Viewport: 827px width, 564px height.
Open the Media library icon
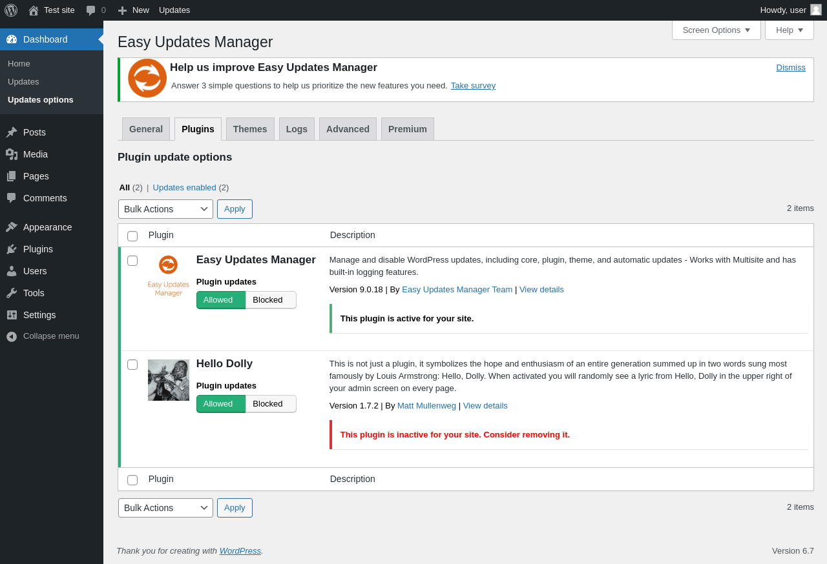12,154
